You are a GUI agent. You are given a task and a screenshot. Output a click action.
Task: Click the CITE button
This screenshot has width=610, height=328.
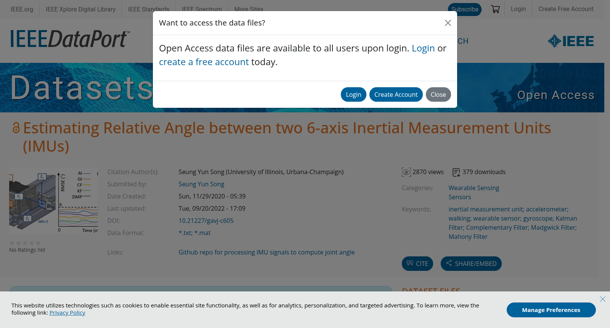417,264
